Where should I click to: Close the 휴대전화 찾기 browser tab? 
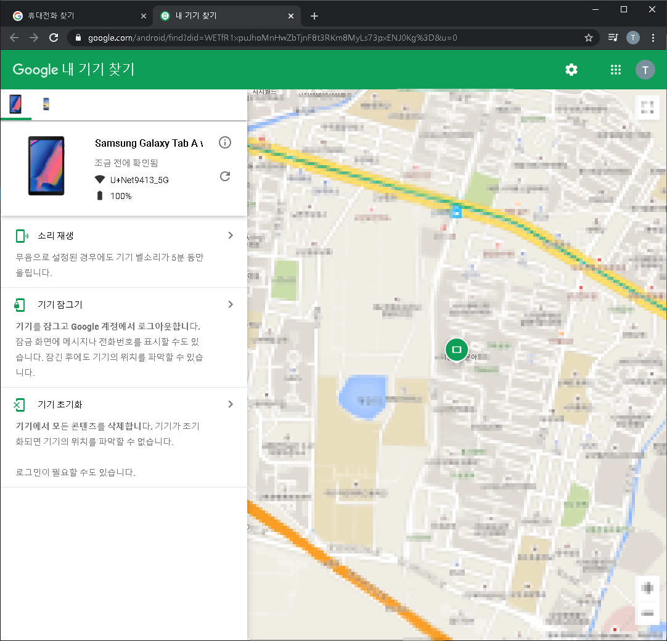point(144,16)
